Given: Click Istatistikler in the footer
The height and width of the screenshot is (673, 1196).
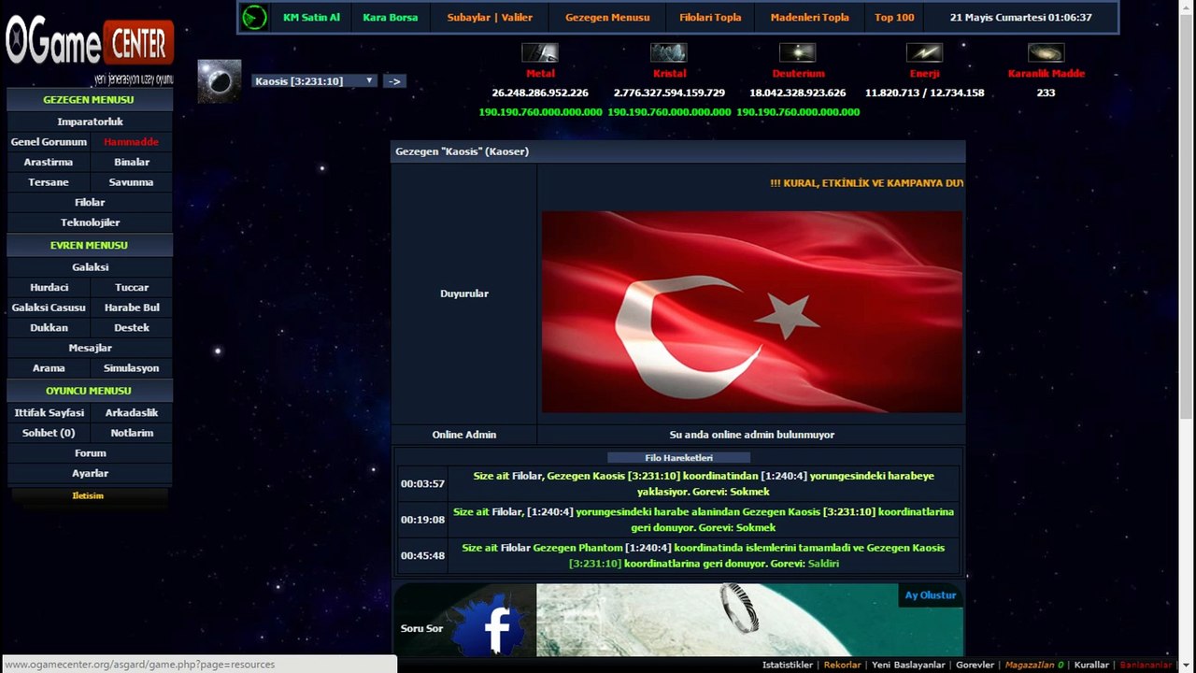Looking at the screenshot, I should [788, 665].
